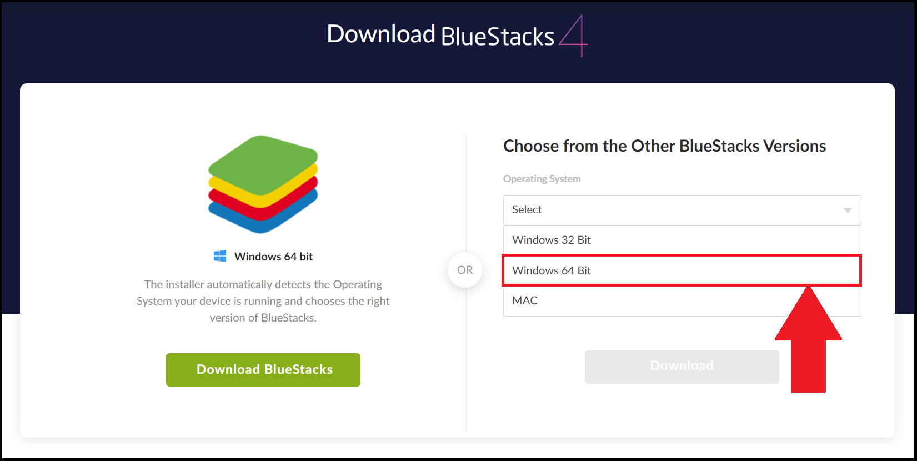The height and width of the screenshot is (461, 917).
Task: Click the Download BlueStacks header title
Action: (440, 35)
